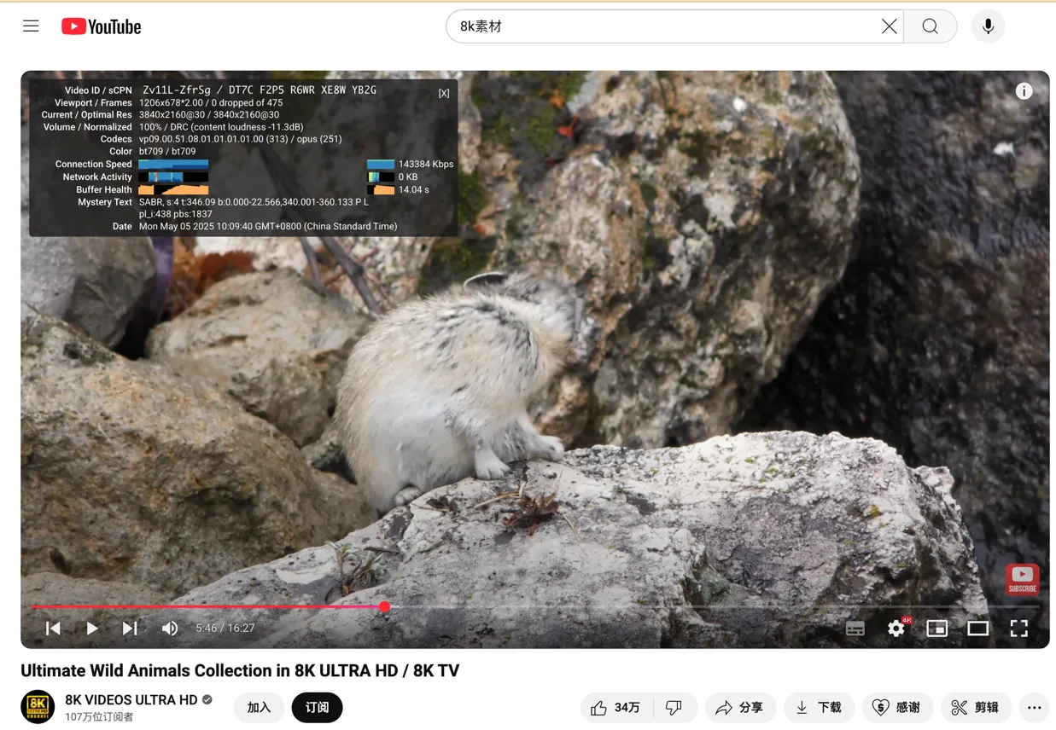
Task: Open the video info card icon
Action: [1024, 91]
